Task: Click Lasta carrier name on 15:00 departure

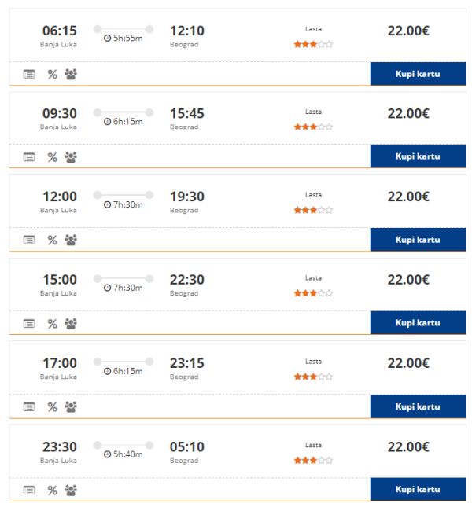Action: pyautogui.click(x=313, y=277)
